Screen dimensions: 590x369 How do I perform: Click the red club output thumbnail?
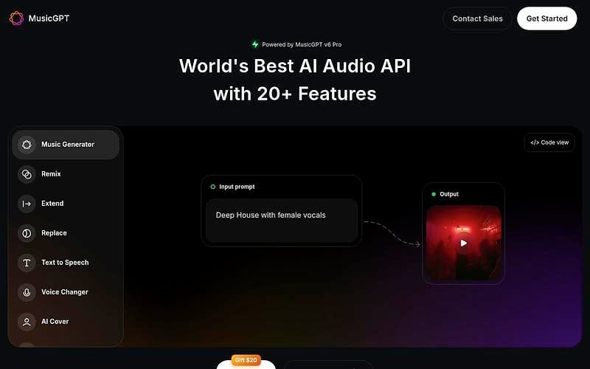click(x=464, y=244)
